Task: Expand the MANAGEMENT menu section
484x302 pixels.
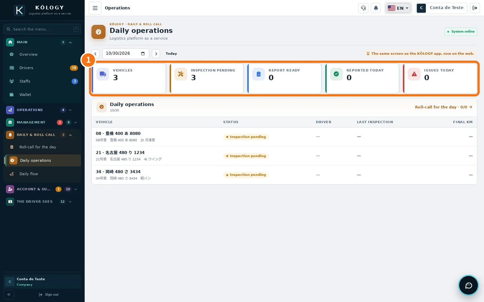Action: (42, 122)
